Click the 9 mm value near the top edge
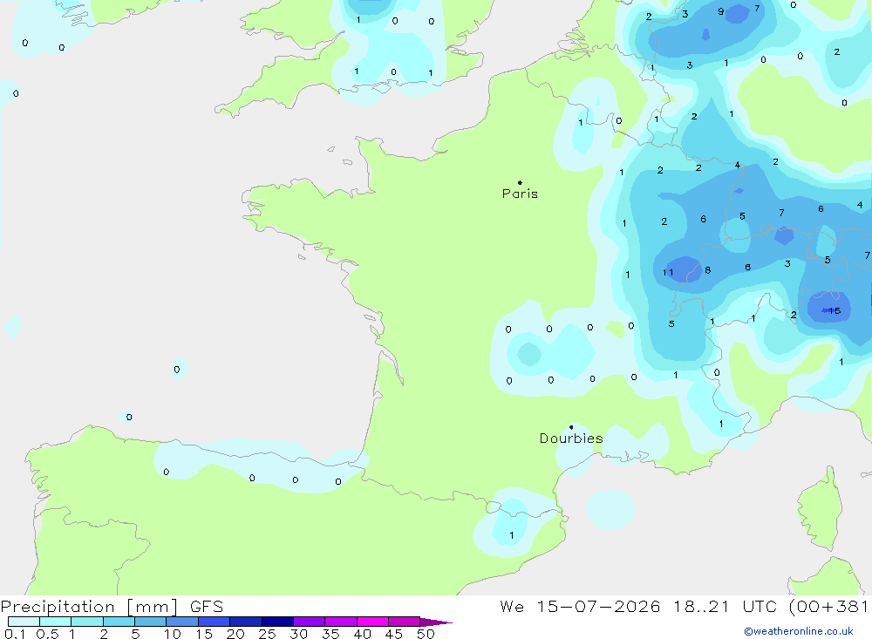 721,11
